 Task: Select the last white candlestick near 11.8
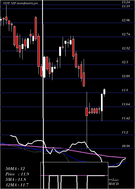(x=104, y=92)
